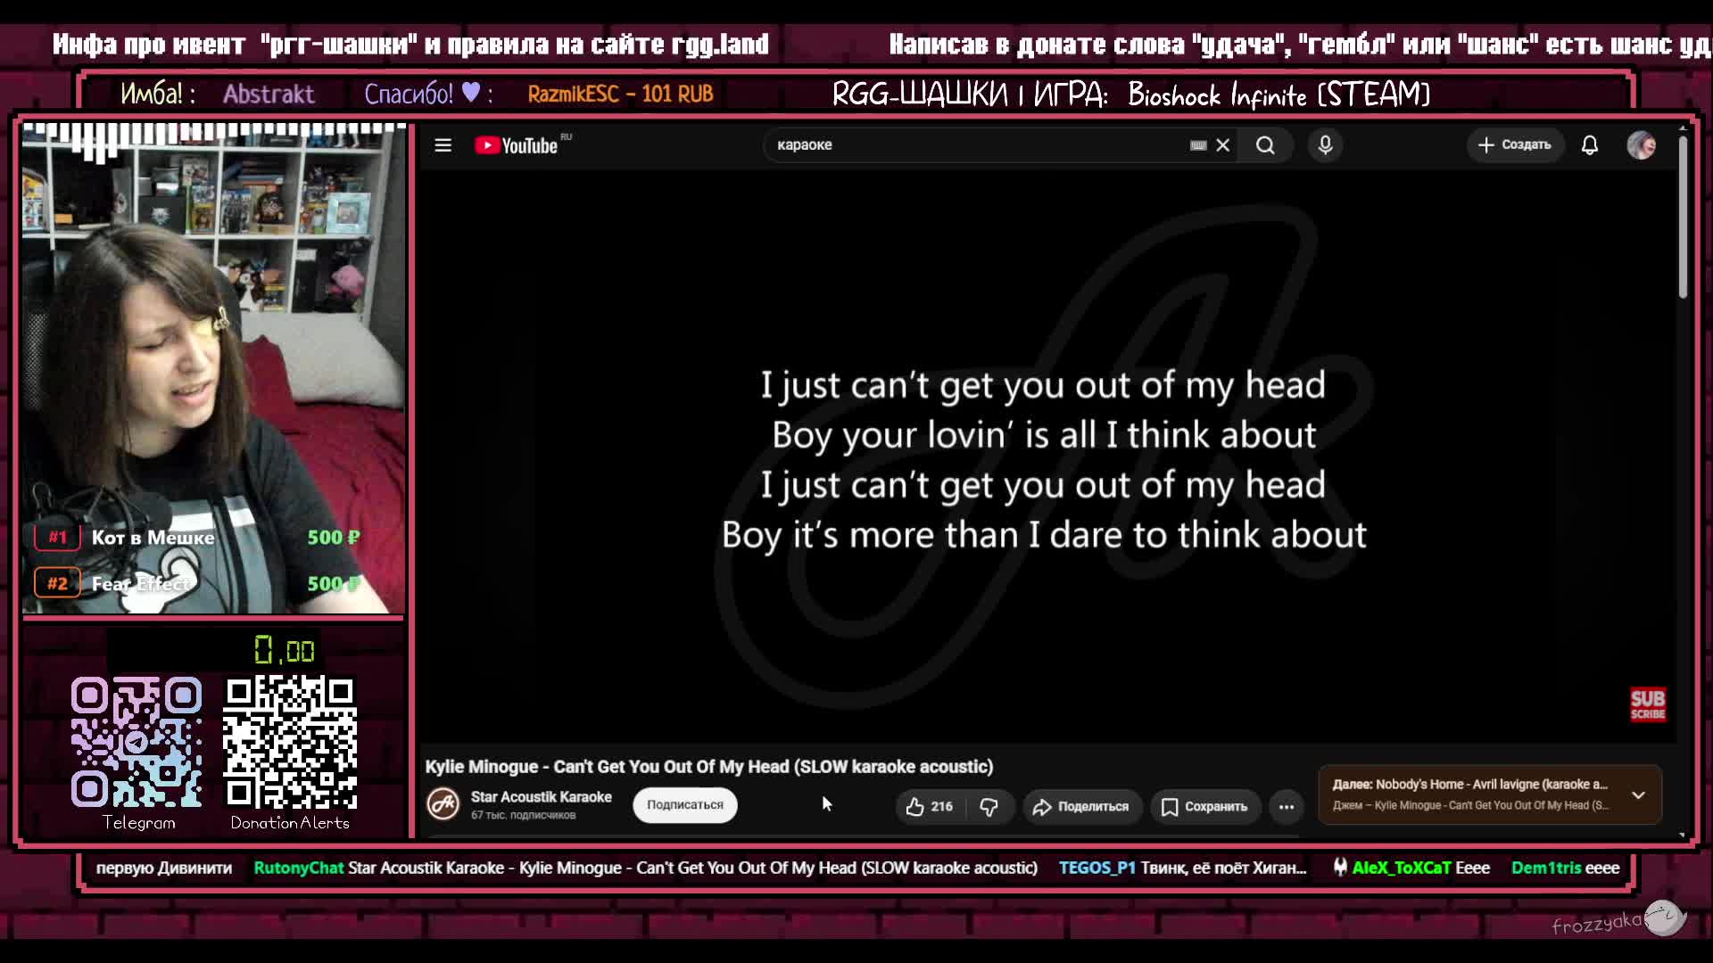1713x963 pixels.
Task: Click the webcam feed of the streamer
Action: pos(213,368)
